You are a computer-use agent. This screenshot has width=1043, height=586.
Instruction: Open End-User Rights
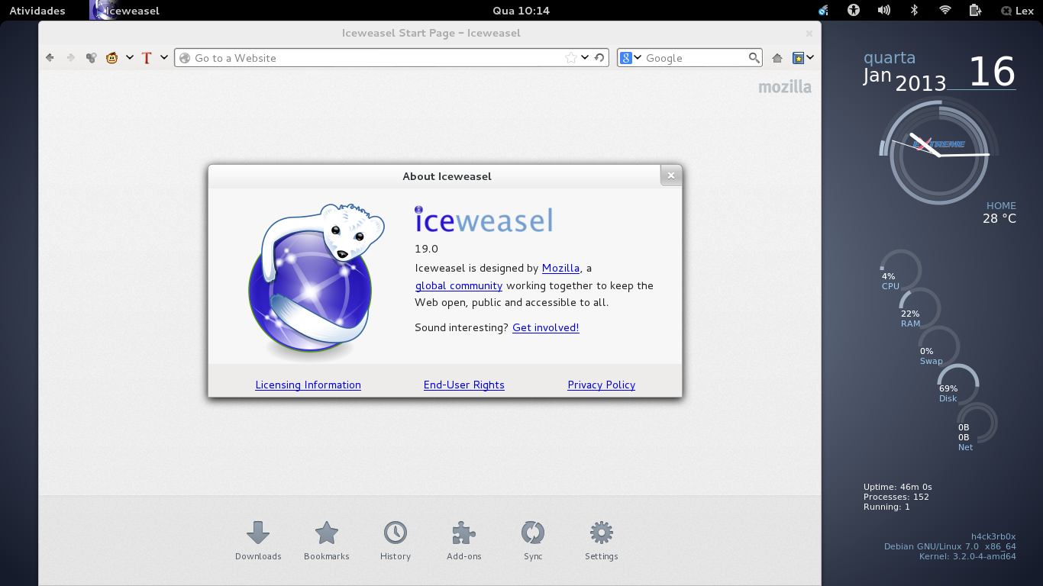[464, 385]
